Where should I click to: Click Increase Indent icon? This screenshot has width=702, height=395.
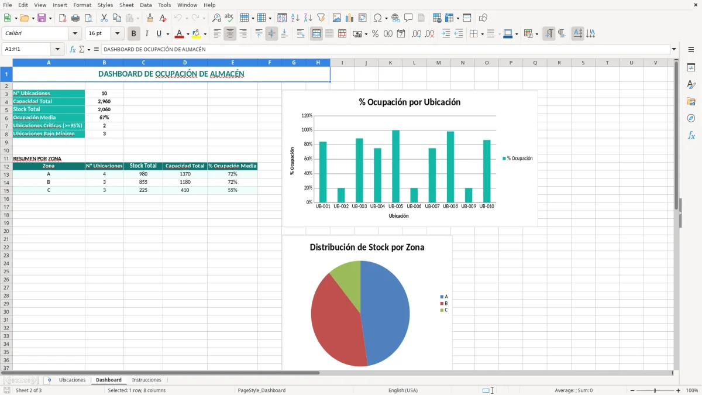(446, 34)
